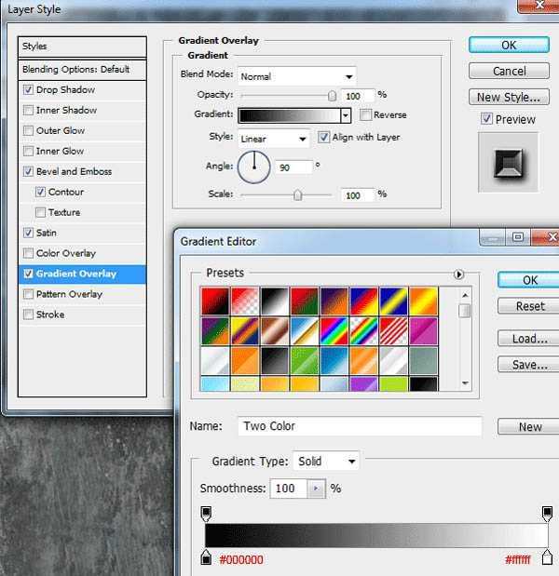The image size is (559, 576).
Task: Select the black-to-white gradient preset
Action: [x=273, y=301]
